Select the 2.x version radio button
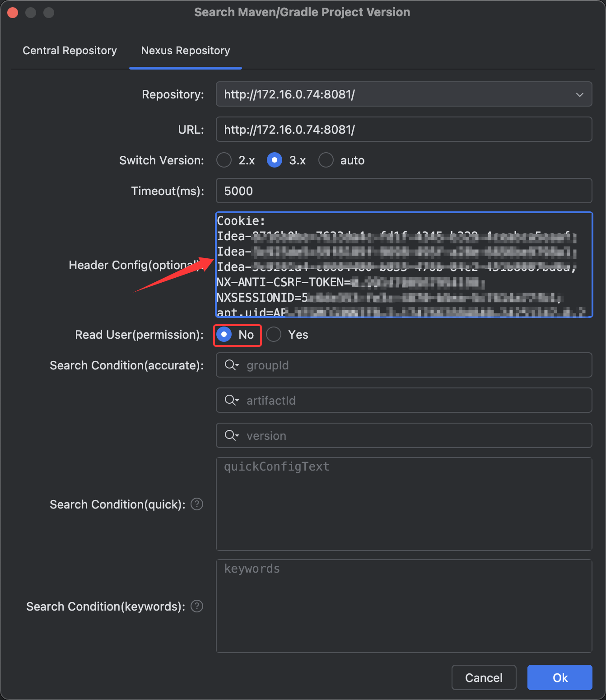 pyautogui.click(x=224, y=160)
